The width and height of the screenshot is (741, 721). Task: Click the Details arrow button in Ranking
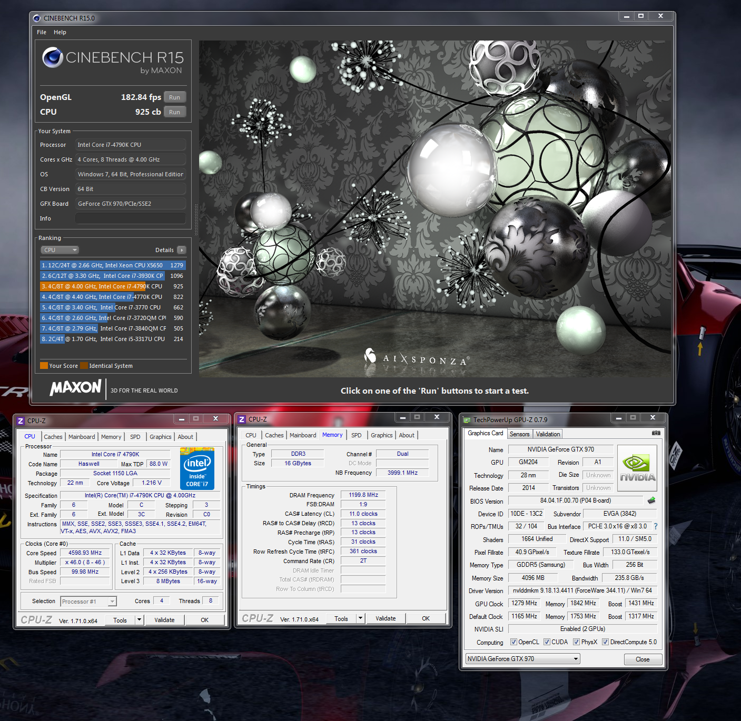click(182, 250)
